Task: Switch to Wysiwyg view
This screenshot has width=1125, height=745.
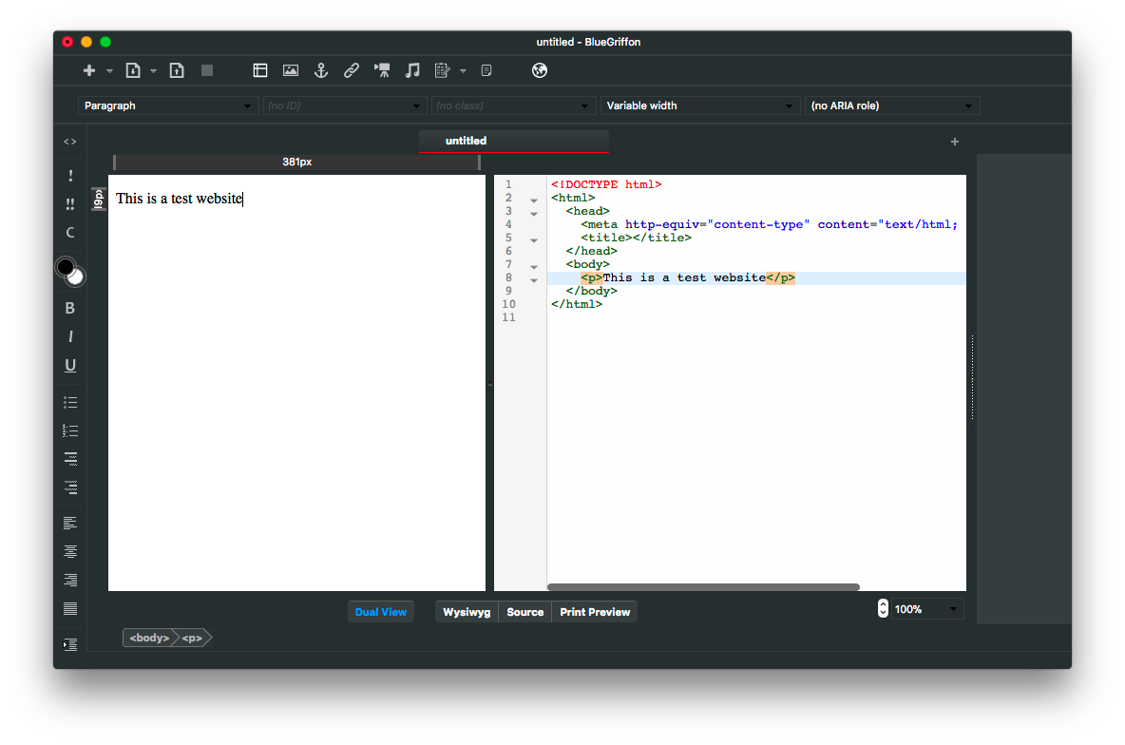Action: click(x=467, y=612)
